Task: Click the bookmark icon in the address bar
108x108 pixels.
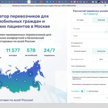Action: click(x=105, y=6)
